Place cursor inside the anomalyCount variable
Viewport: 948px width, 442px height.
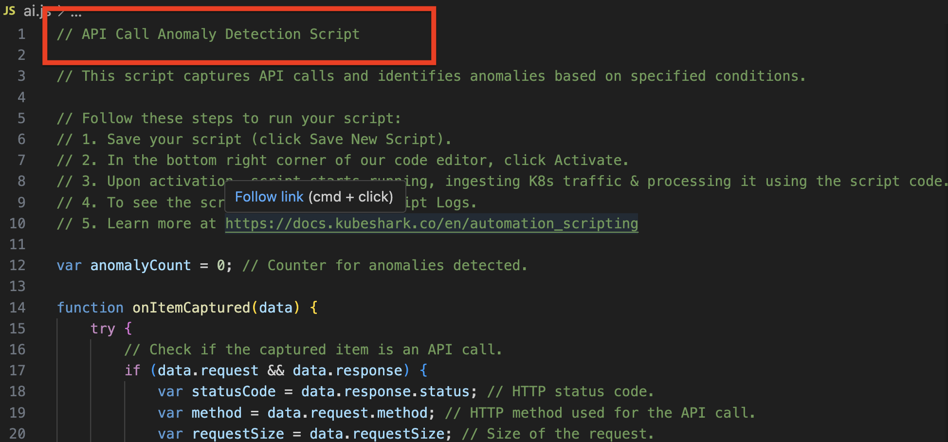pyautogui.click(x=140, y=265)
